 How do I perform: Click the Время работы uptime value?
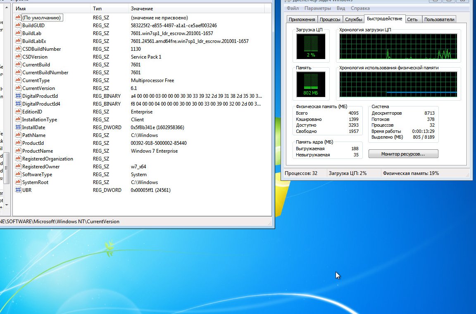point(423,131)
